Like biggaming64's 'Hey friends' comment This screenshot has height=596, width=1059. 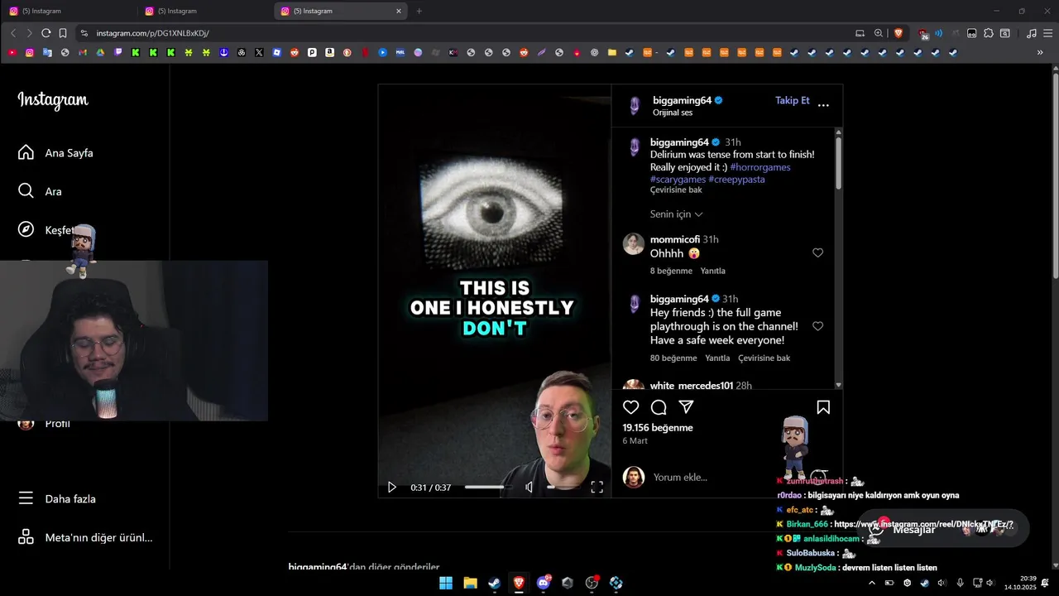pyautogui.click(x=817, y=326)
